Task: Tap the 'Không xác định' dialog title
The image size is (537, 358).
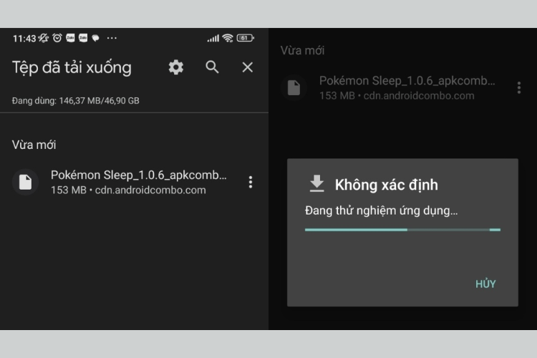Action: coord(387,185)
